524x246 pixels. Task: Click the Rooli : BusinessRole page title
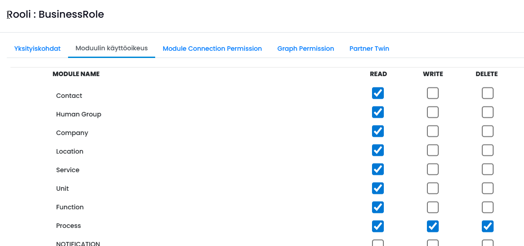coord(55,14)
